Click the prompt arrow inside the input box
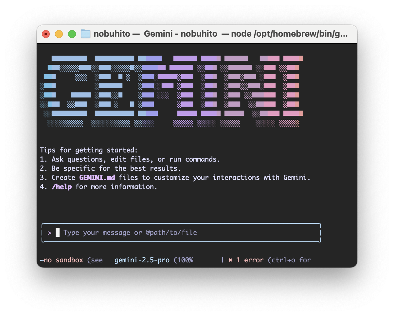The height and width of the screenshot is (316, 394). pos(49,233)
